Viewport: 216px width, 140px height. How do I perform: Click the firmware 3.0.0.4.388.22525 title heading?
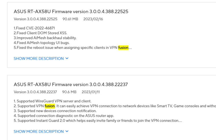click(x=71, y=12)
